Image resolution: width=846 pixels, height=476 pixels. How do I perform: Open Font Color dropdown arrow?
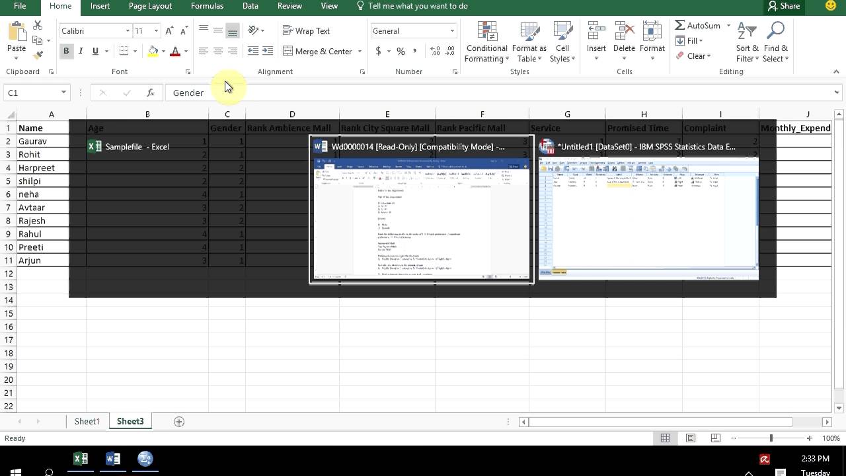186,52
